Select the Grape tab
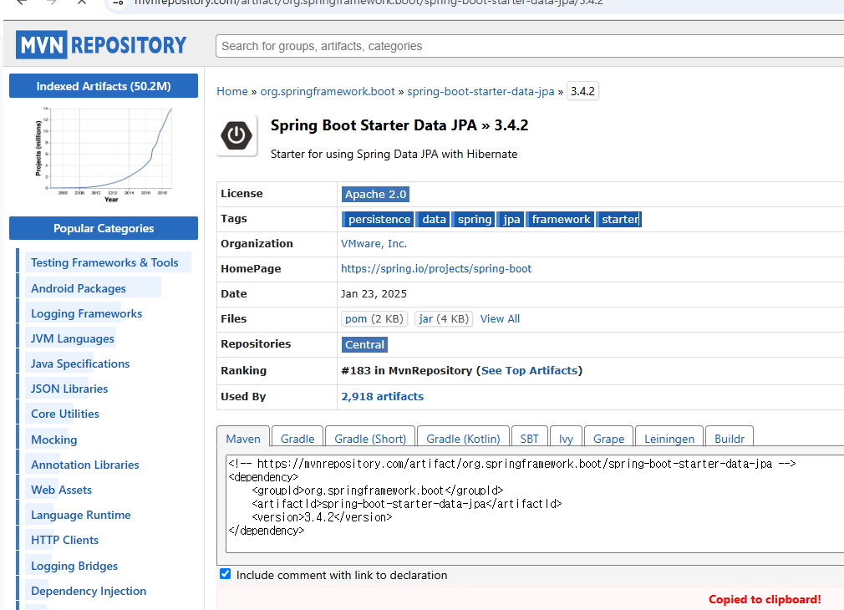 point(608,438)
